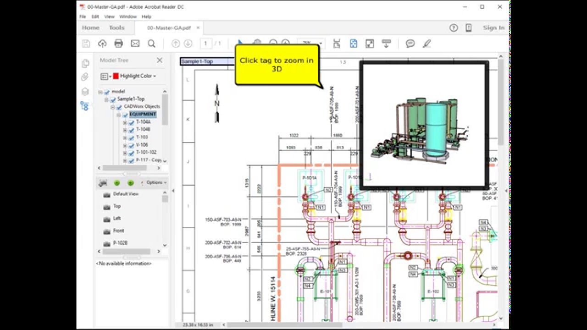Open Page Thumbnails sidebar icon
This screenshot has width=587, height=330.
click(85, 63)
